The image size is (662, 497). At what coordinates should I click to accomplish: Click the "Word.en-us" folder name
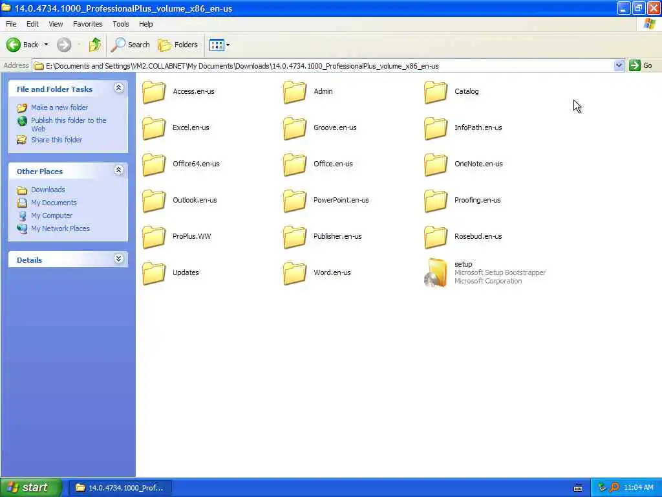coord(332,272)
